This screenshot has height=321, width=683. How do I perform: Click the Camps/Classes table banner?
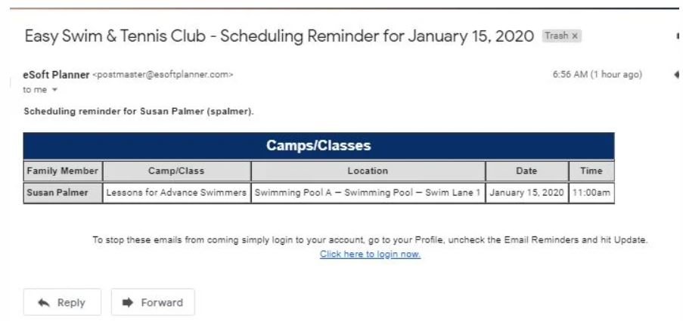(x=318, y=146)
